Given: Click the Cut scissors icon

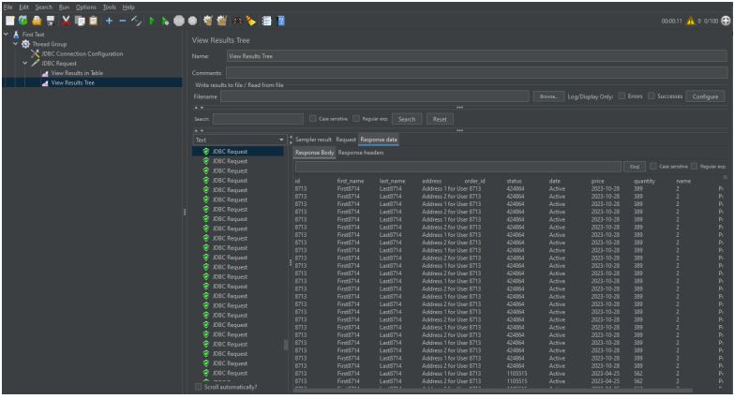Looking at the screenshot, I should pyautogui.click(x=67, y=21).
